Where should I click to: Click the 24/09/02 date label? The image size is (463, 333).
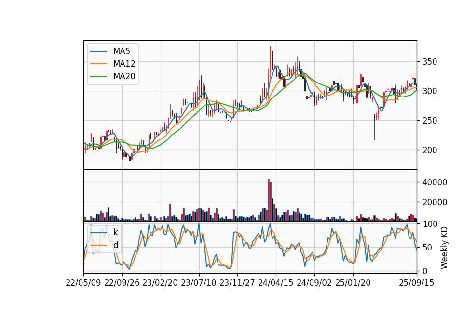[x=314, y=283]
